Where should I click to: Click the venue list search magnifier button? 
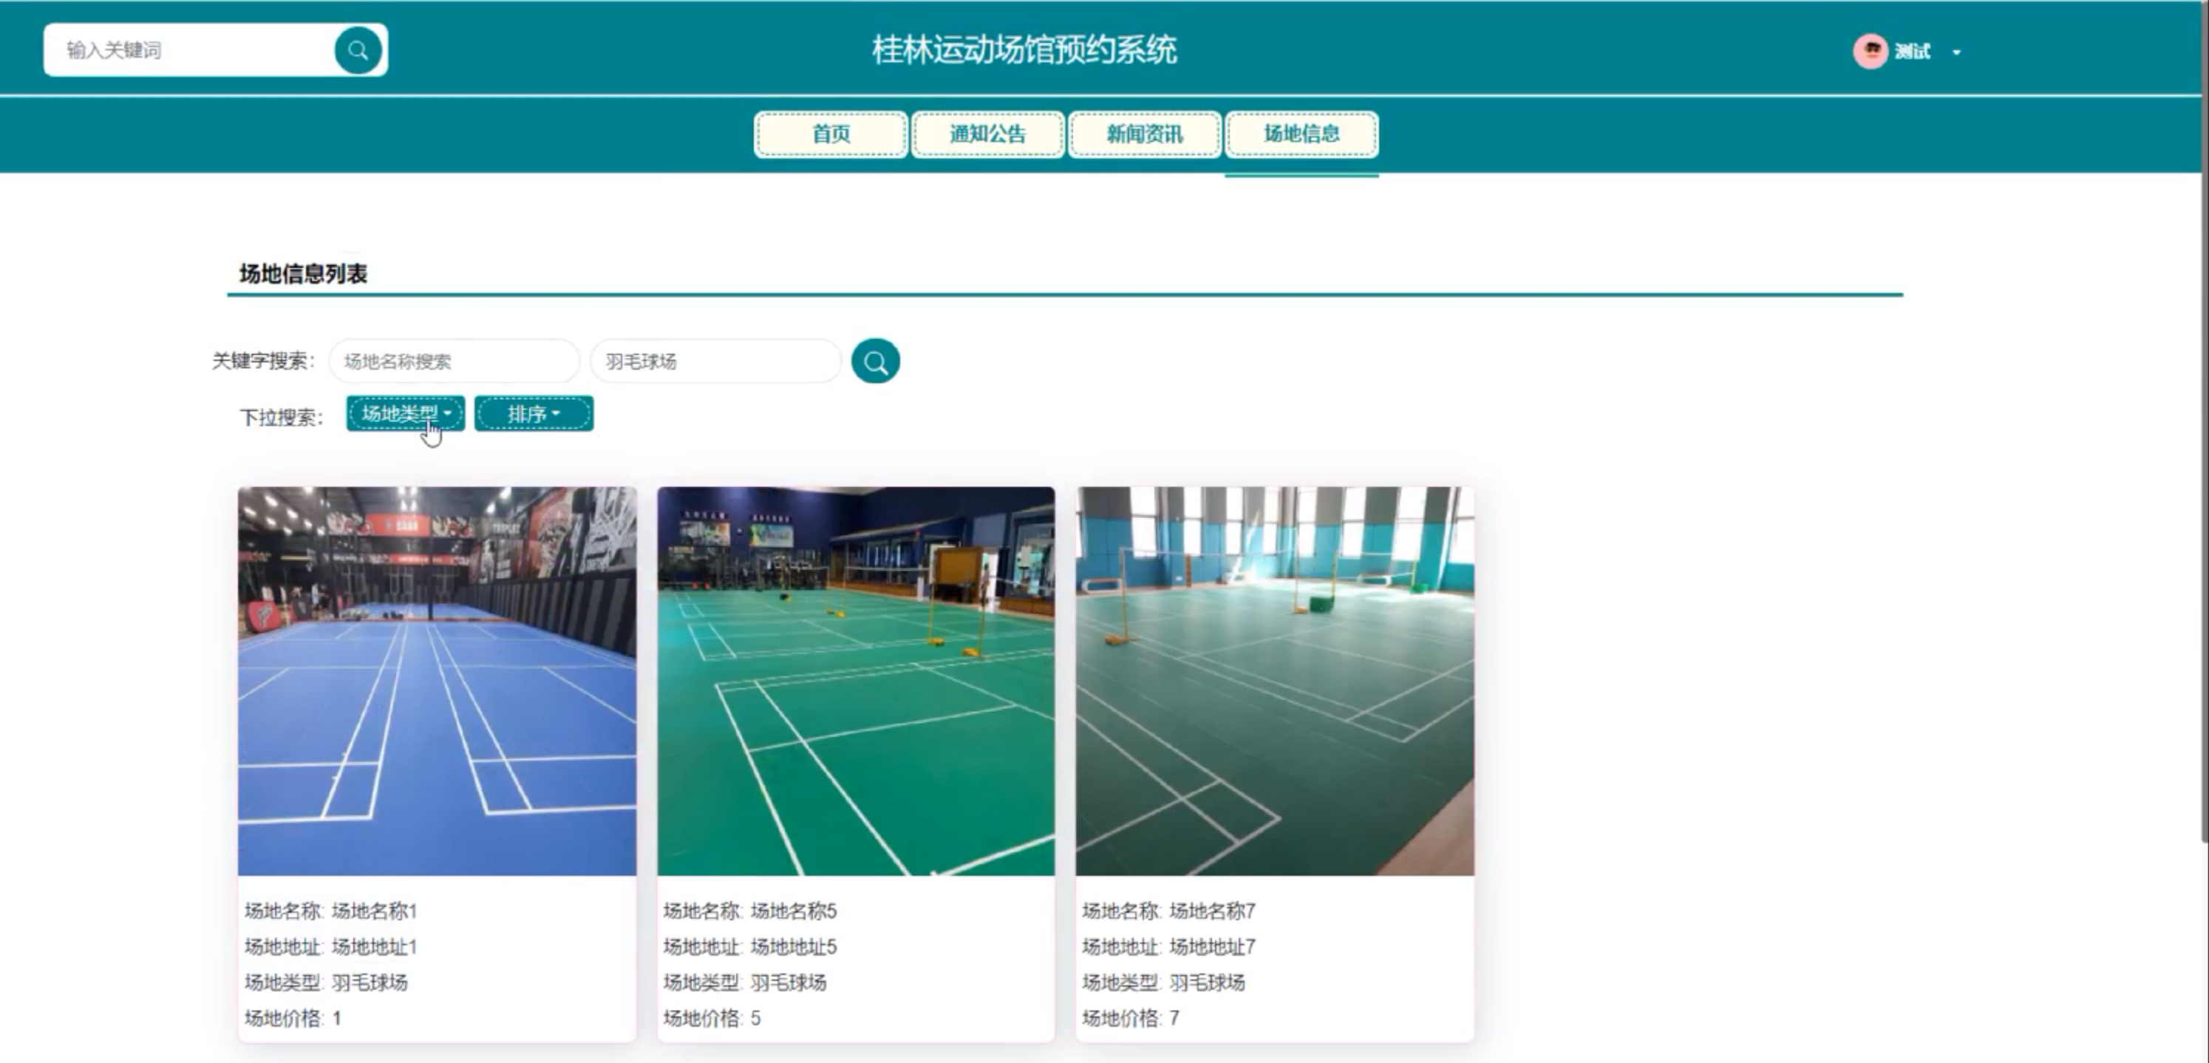tap(875, 361)
